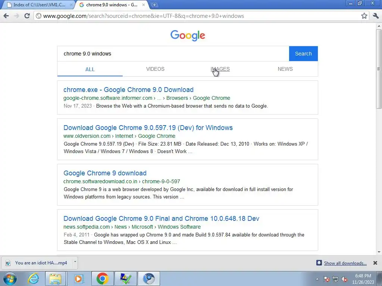Image resolution: width=382 pixels, height=286 pixels.
Task: Click 'Show all downloads...' link
Action: tap(345, 263)
